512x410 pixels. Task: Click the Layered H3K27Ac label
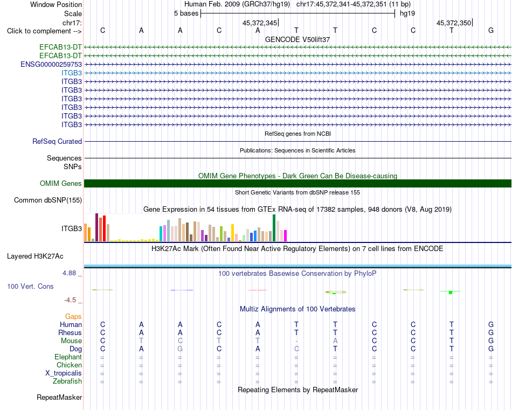click(35, 256)
